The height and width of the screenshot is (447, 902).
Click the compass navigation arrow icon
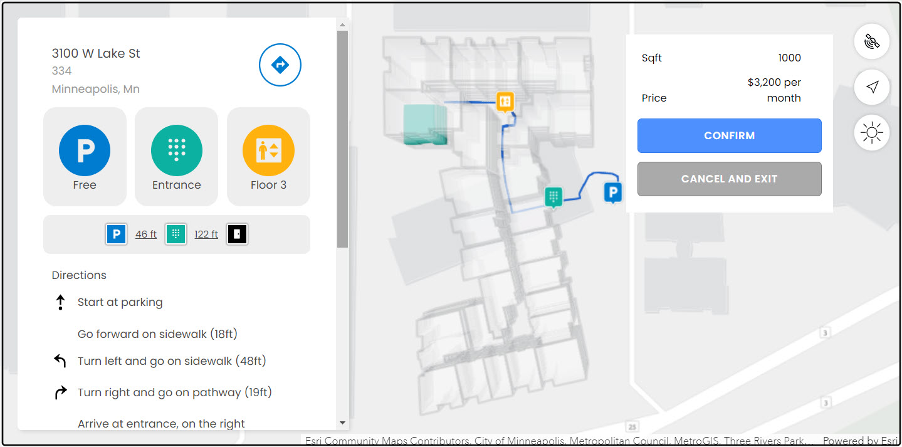pos(871,87)
